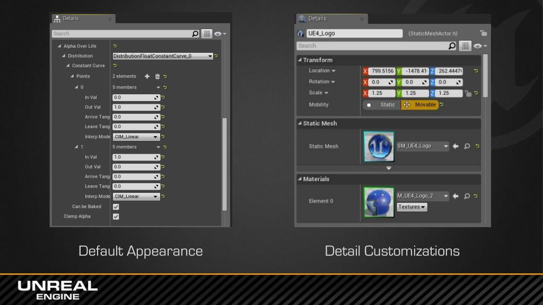543x305 pixels.
Task: Use selected asset arrow for Static Mesh
Action: 456,146
